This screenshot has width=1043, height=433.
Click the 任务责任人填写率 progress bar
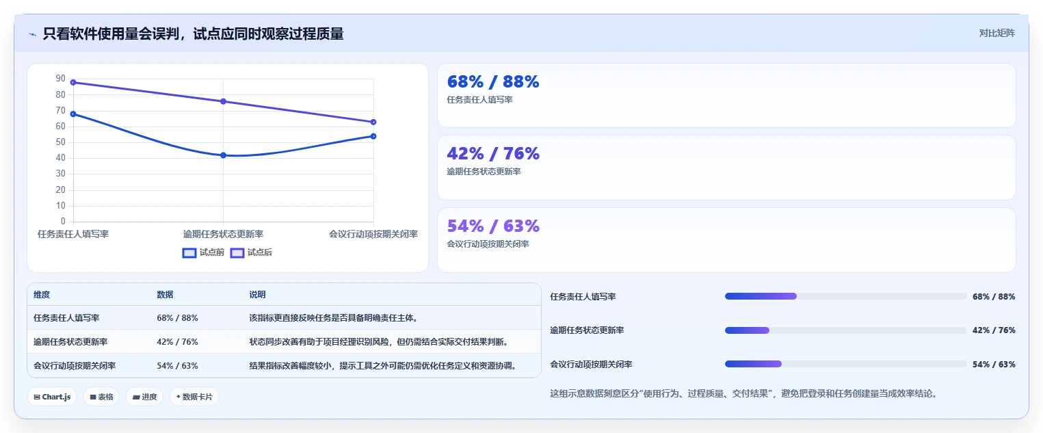(846, 296)
